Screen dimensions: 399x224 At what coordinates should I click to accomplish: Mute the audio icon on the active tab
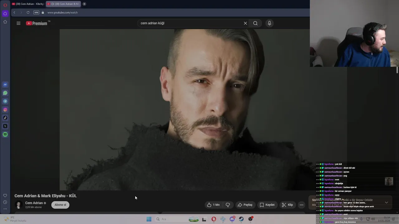tap(52, 4)
